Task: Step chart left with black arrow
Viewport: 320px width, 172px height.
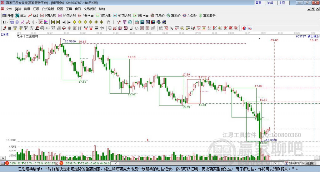Action: tap(64, 22)
